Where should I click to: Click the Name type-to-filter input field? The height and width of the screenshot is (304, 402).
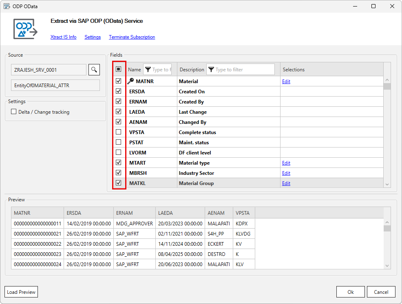tap(162, 69)
